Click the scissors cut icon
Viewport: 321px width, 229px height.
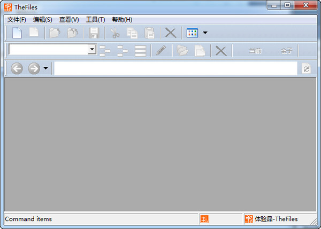(115, 33)
